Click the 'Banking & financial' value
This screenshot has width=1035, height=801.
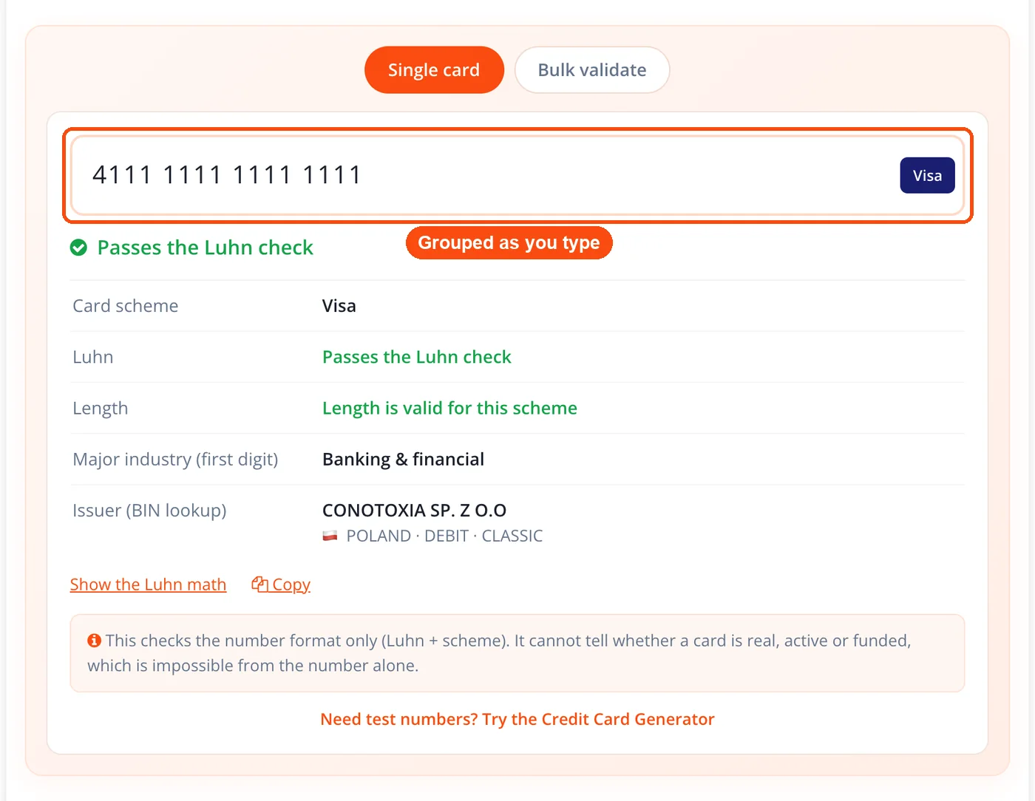(403, 459)
